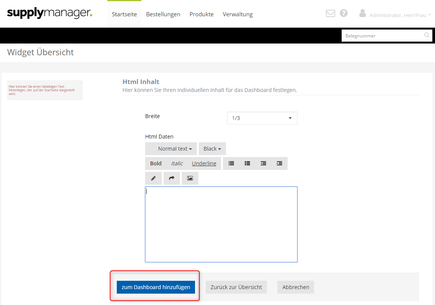The width and height of the screenshot is (435, 305).
Task: Click zum Dashboard hinzufügen
Action: pyautogui.click(x=155, y=287)
